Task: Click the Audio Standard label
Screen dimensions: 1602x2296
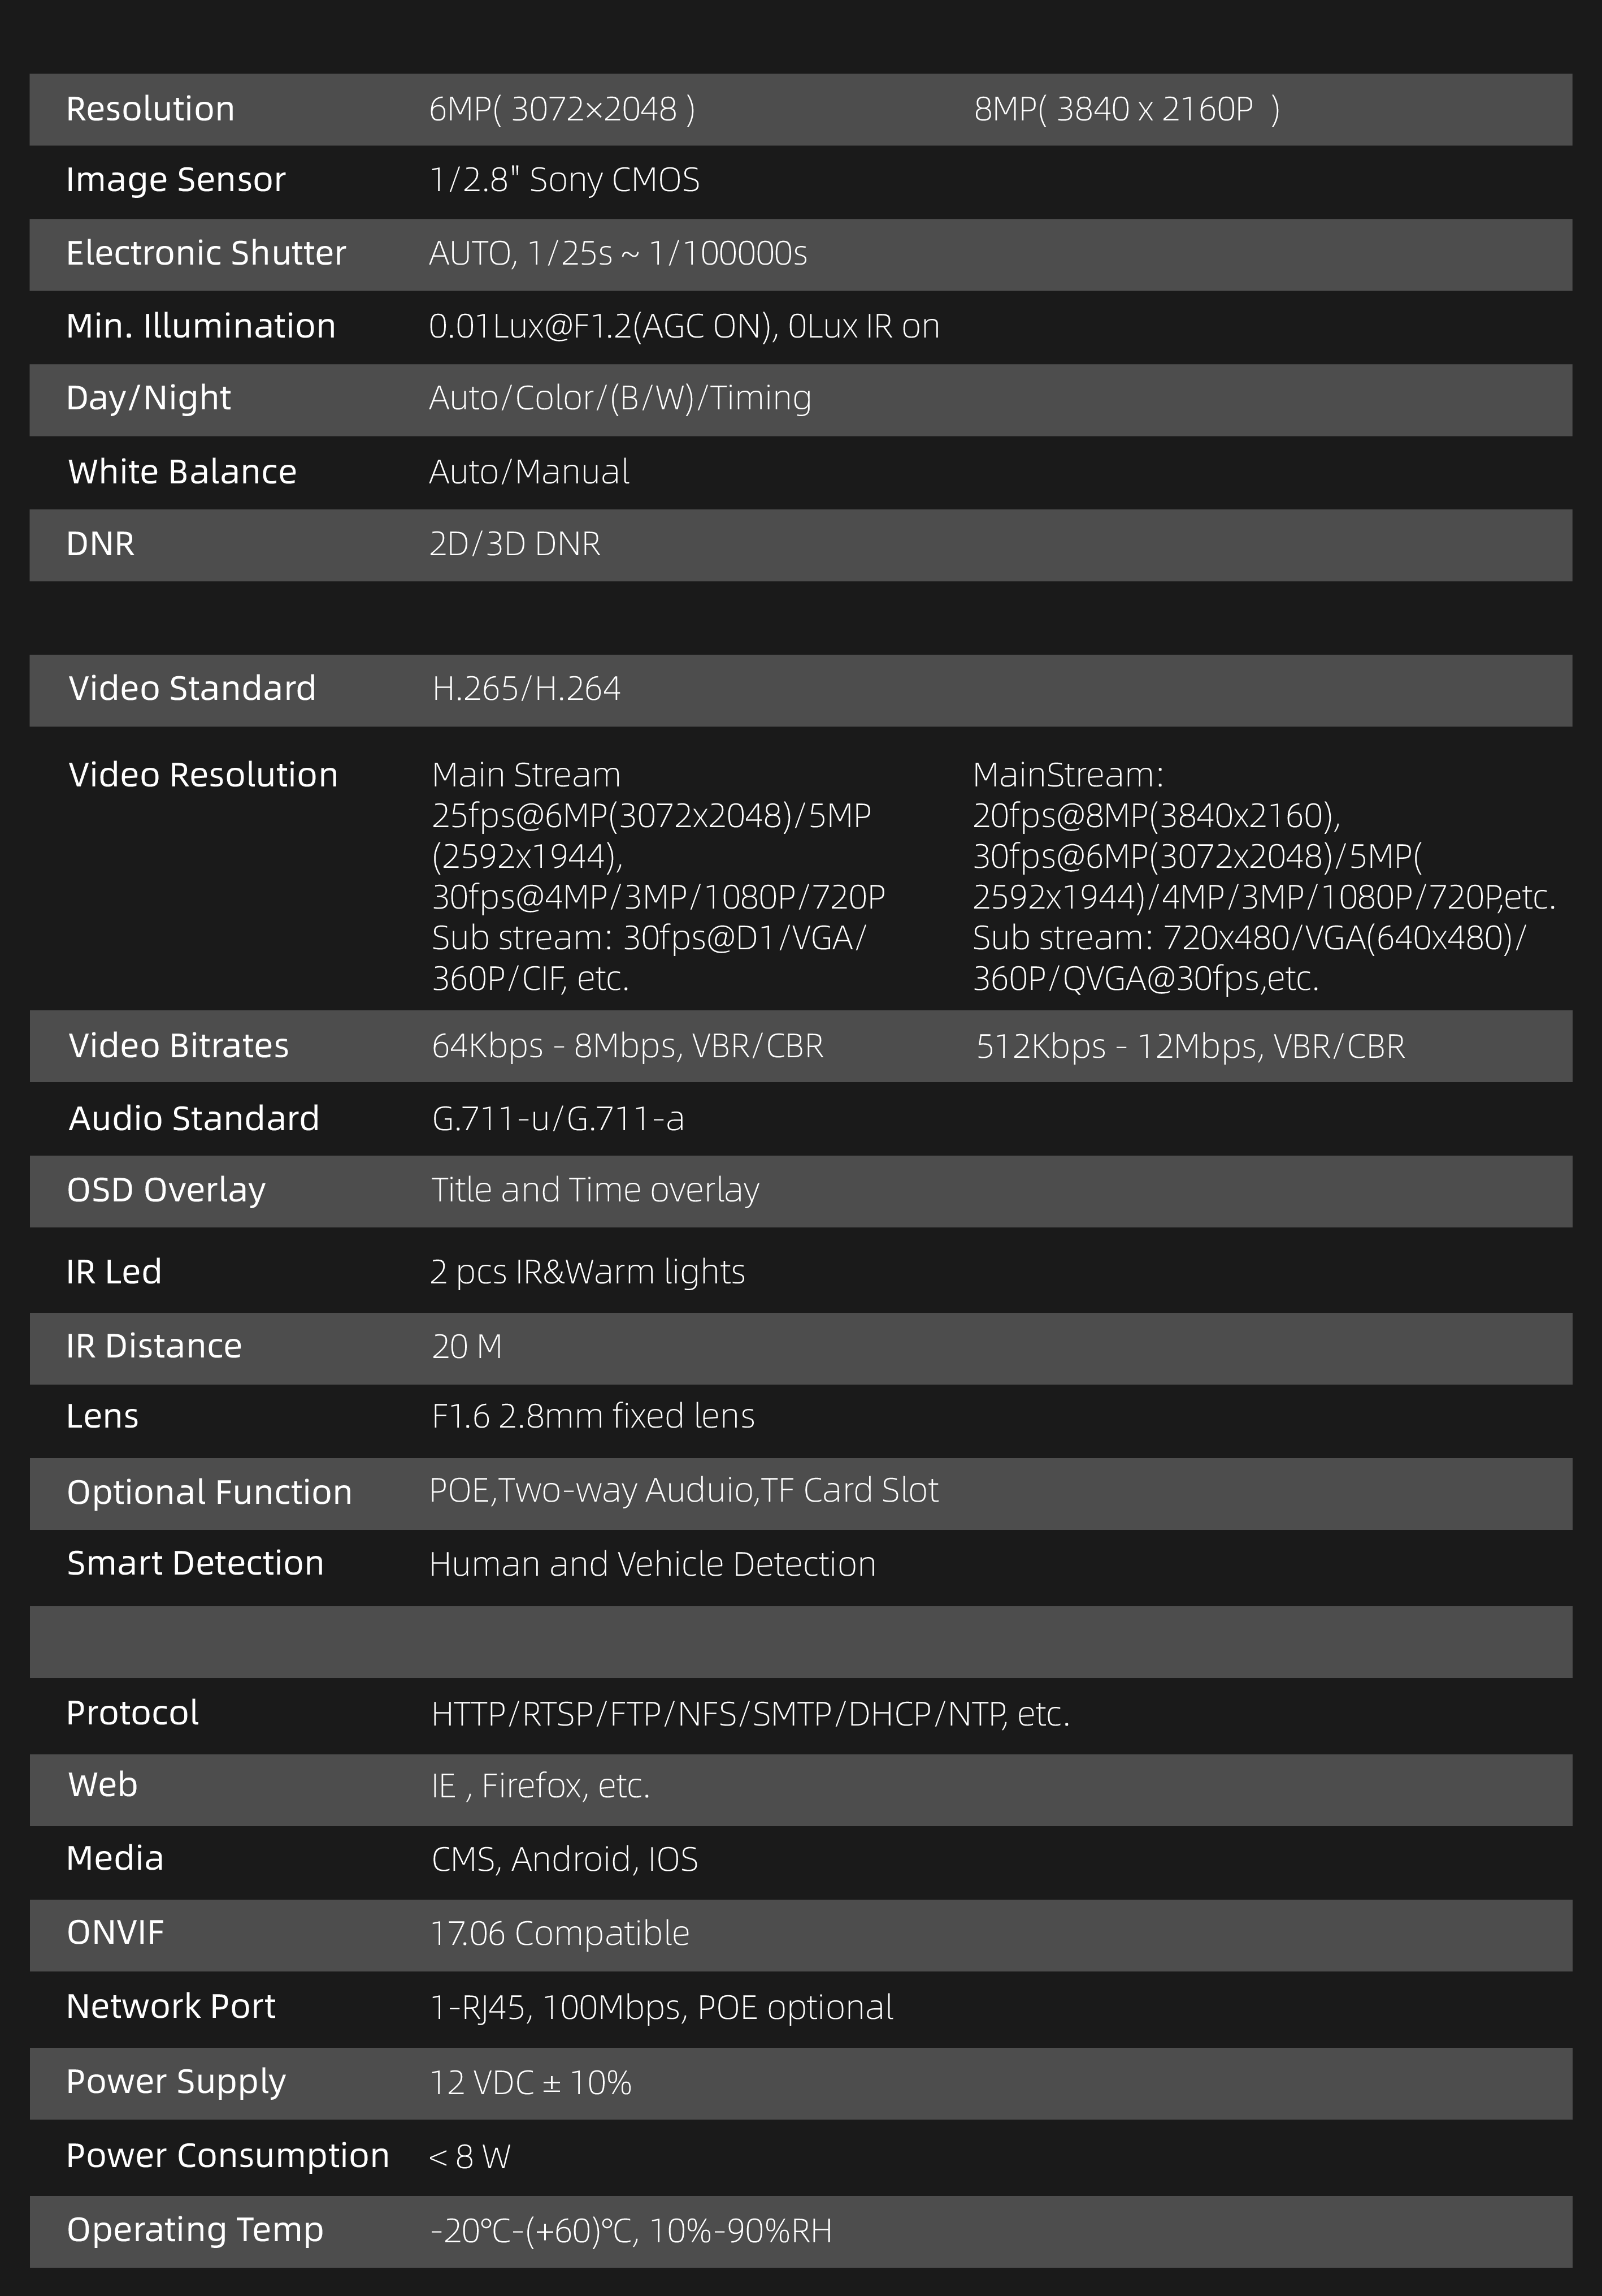Action: coord(194,1119)
